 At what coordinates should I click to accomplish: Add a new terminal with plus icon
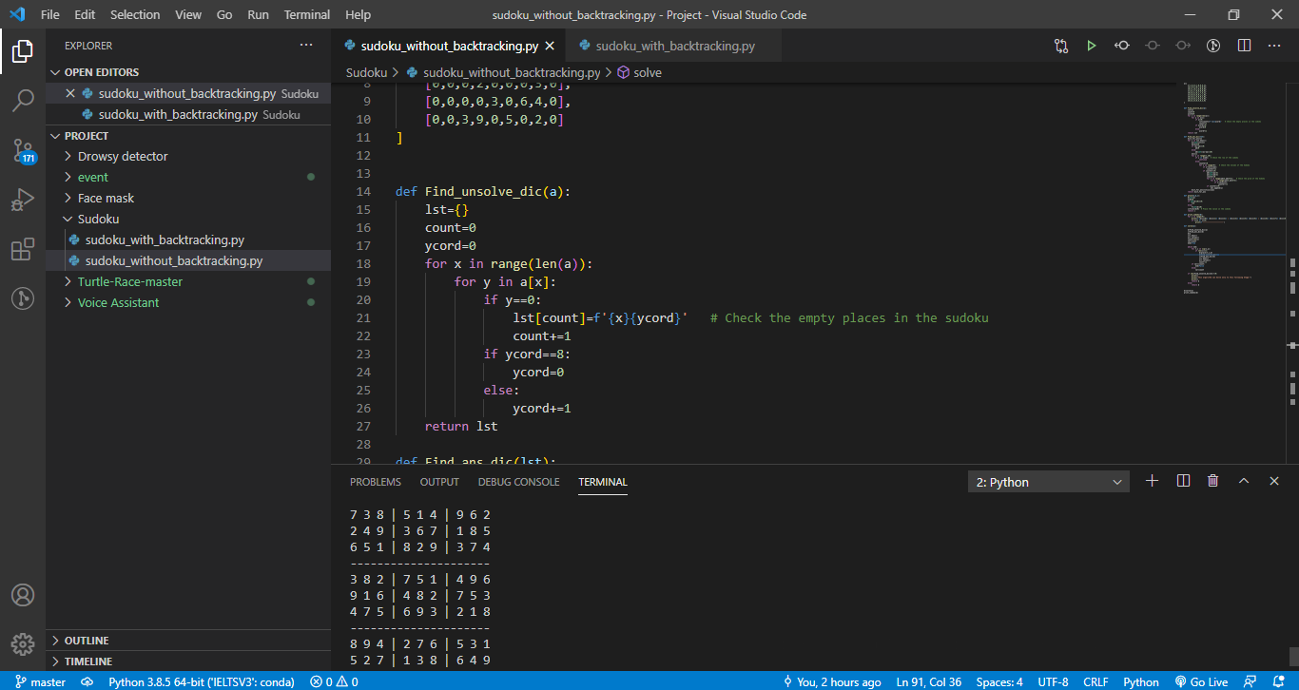pyautogui.click(x=1153, y=481)
